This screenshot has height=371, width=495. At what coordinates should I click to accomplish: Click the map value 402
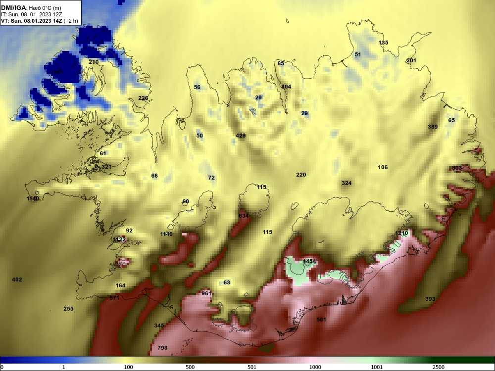pos(17,279)
